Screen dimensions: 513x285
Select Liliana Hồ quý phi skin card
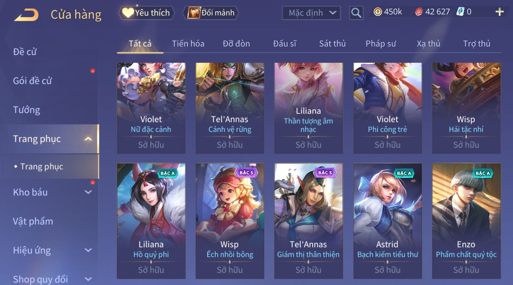(x=151, y=221)
